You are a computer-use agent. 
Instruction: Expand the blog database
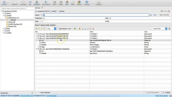point(3,28)
